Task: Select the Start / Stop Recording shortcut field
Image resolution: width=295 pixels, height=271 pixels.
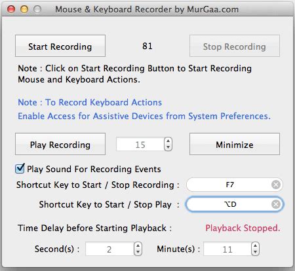Action: pos(235,185)
